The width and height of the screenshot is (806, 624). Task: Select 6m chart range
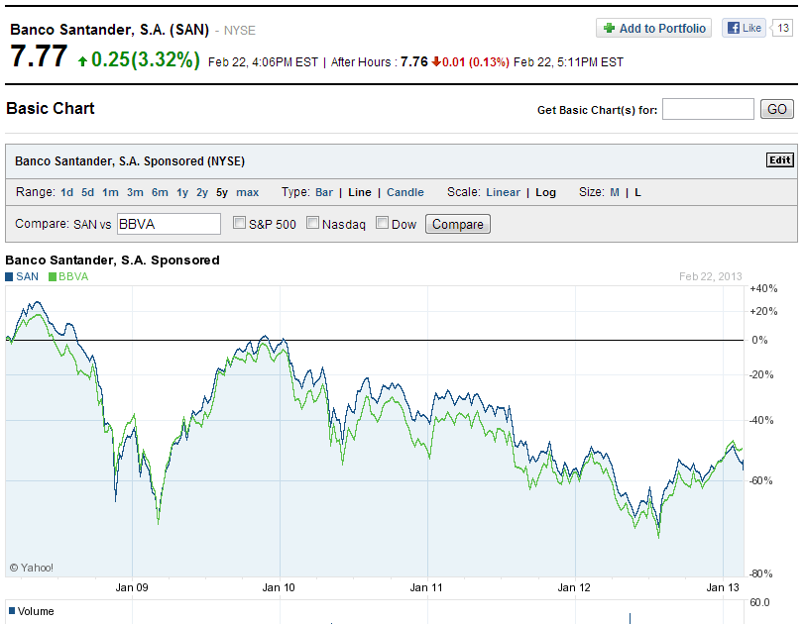tap(160, 192)
